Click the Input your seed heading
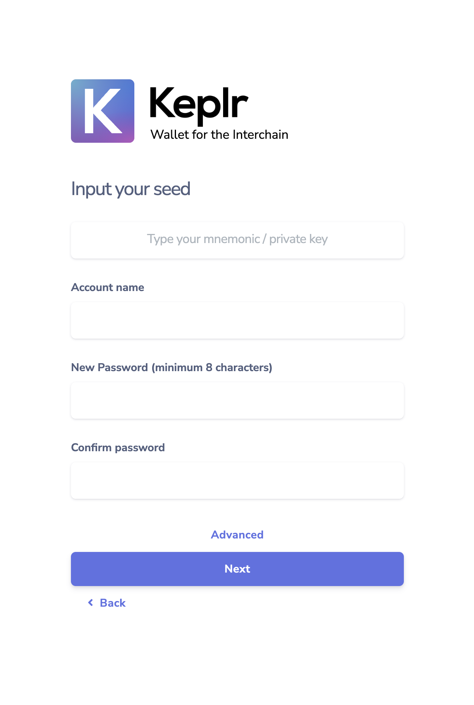This screenshot has height=705, width=474. point(131,190)
